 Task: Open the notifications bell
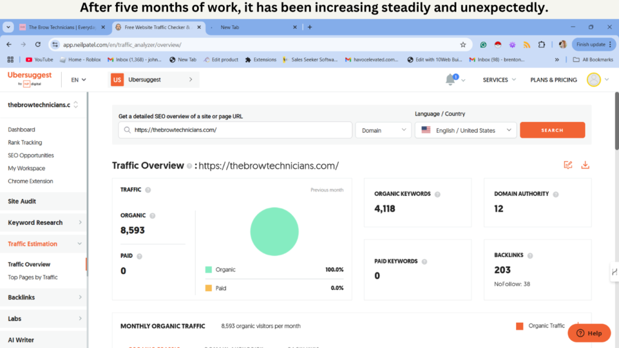click(x=450, y=79)
